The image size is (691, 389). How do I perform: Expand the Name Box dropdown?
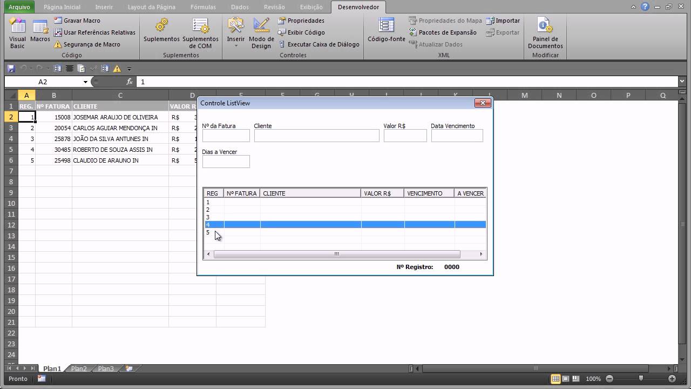(x=85, y=82)
